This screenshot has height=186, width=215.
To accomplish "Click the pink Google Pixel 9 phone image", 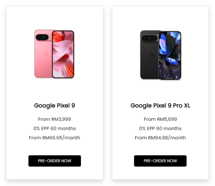I will [x=54, y=54].
